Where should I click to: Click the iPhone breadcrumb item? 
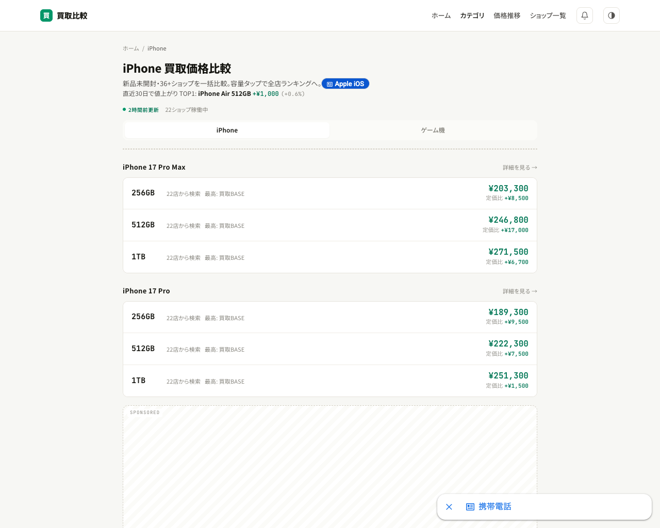[157, 48]
